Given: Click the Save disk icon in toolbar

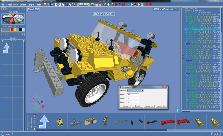Looking at the screenshot, I should click(48, 5).
